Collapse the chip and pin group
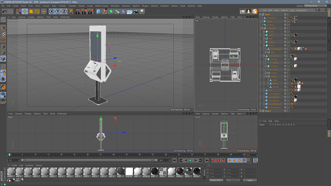The width and height of the screenshot is (331, 186). (x=264, y=56)
